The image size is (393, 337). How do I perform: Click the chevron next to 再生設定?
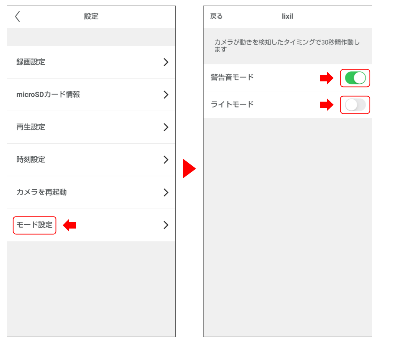click(x=166, y=127)
